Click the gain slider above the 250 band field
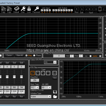Viewport: 106px width, 106px height. pos(7,77)
